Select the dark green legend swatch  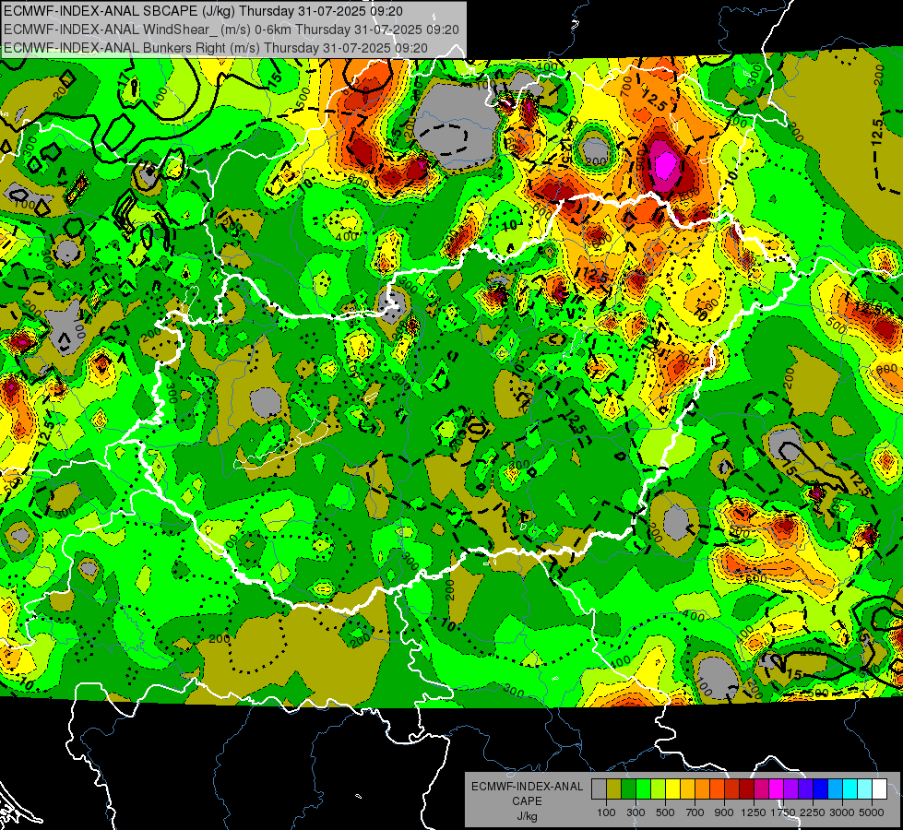point(629,789)
